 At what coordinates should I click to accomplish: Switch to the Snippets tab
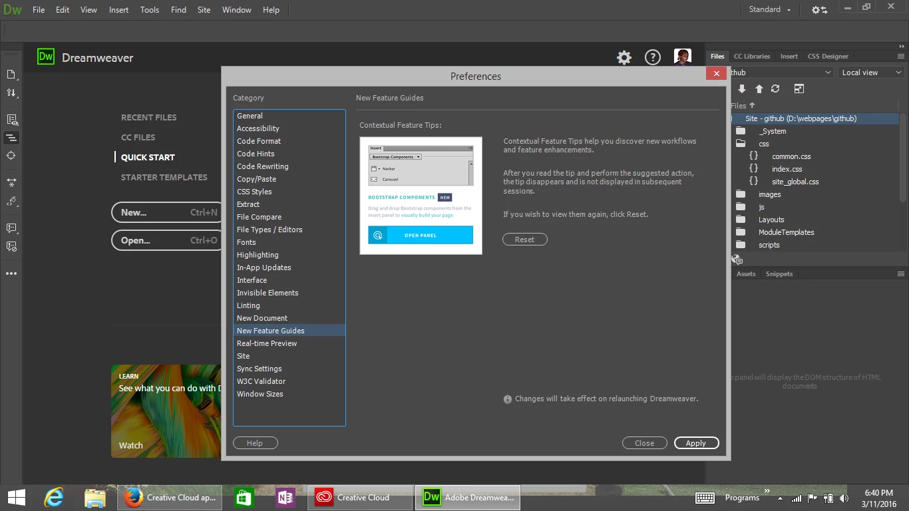(x=779, y=274)
